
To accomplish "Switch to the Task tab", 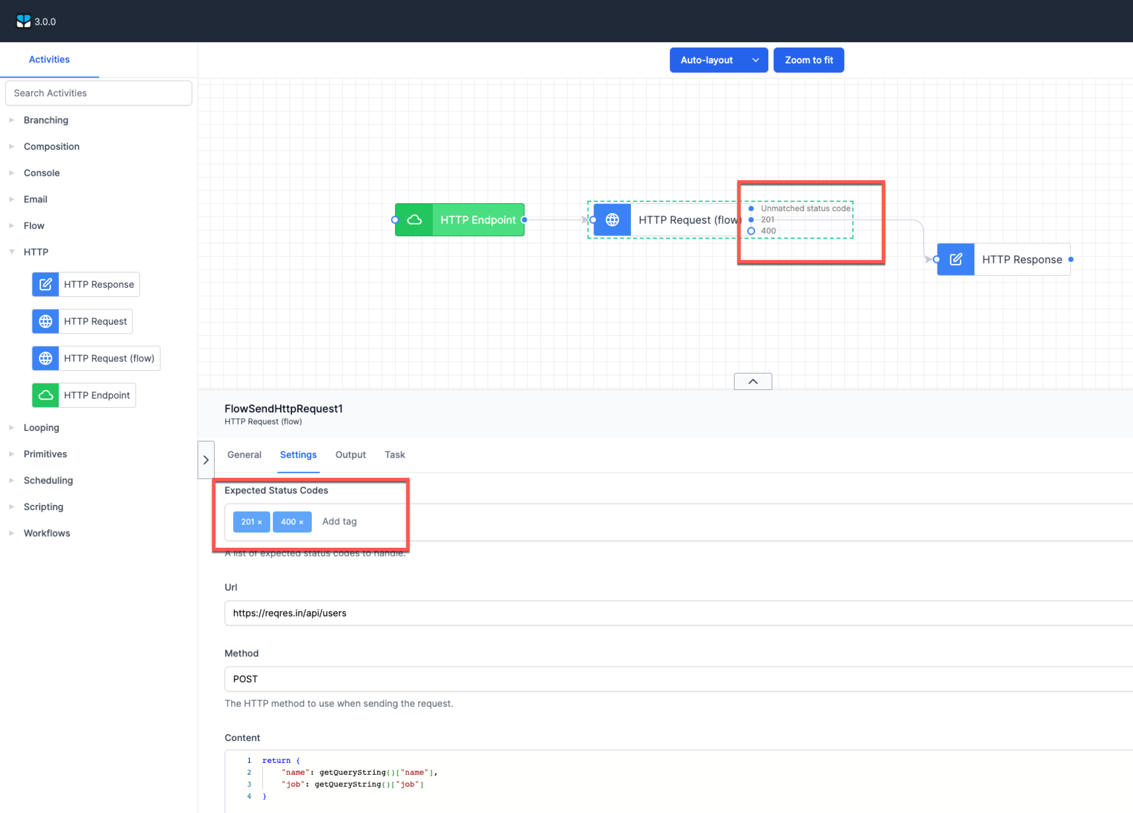I will (x=394, y=455).
